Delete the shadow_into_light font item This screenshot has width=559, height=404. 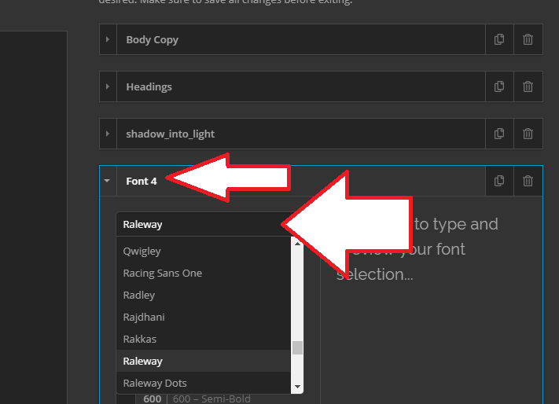pos(528,134)
